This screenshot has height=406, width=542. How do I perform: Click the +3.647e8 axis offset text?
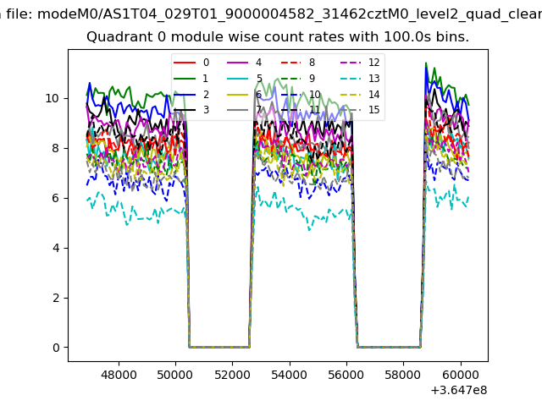tap(458, 390)
